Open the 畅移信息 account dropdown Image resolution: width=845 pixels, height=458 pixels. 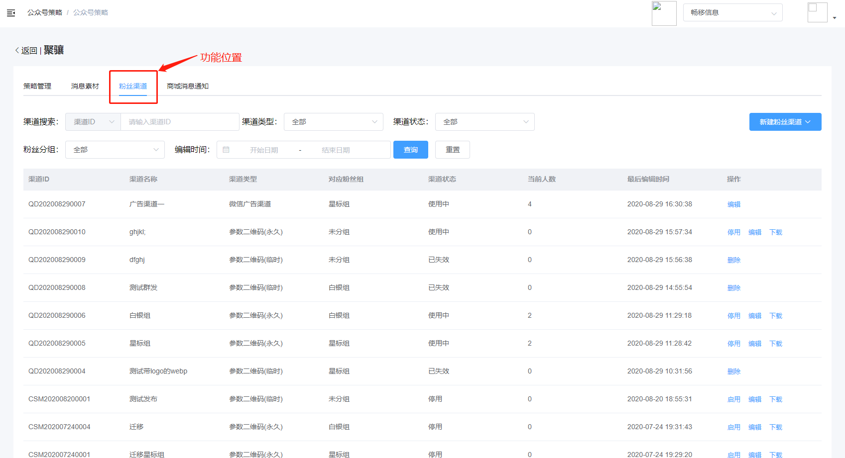point(732,12)
